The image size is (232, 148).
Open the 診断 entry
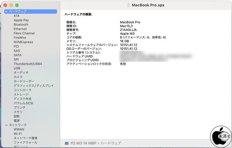(x=17, y=116)
